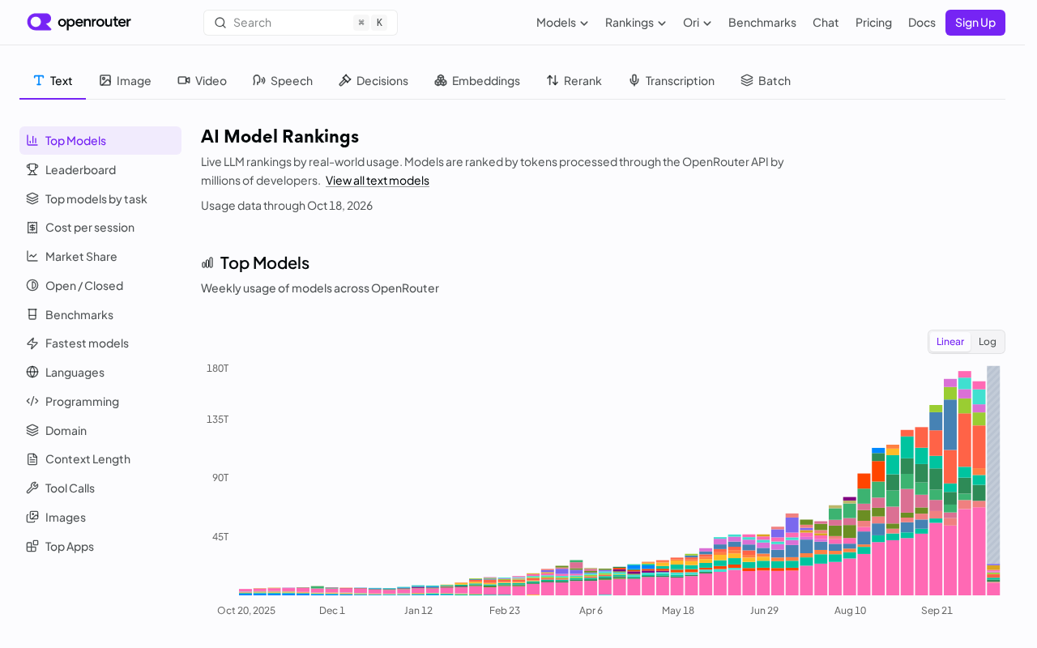Open the Chat page link
Viewport: 1037px width, 648px height.
point(826,23)
